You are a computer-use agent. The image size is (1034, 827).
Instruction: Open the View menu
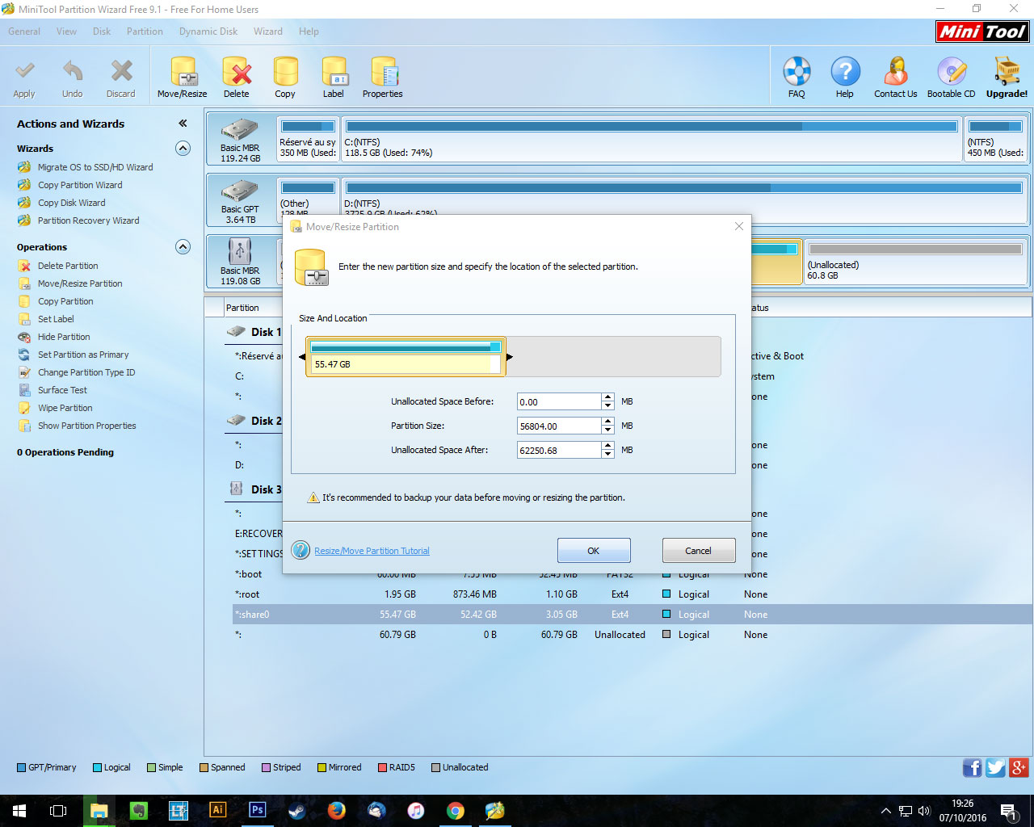pos(66,31)
